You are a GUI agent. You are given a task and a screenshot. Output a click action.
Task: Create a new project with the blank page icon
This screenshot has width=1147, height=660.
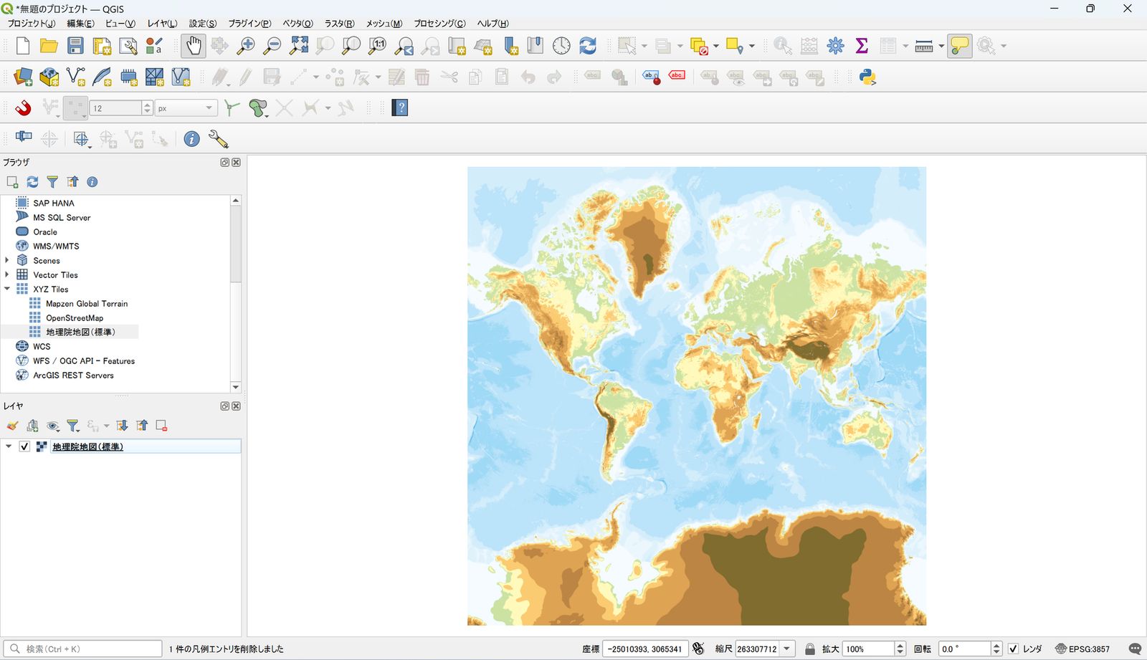click(22, 46)
